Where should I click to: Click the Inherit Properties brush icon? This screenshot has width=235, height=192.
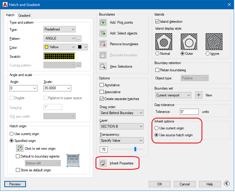click(103, 163)
